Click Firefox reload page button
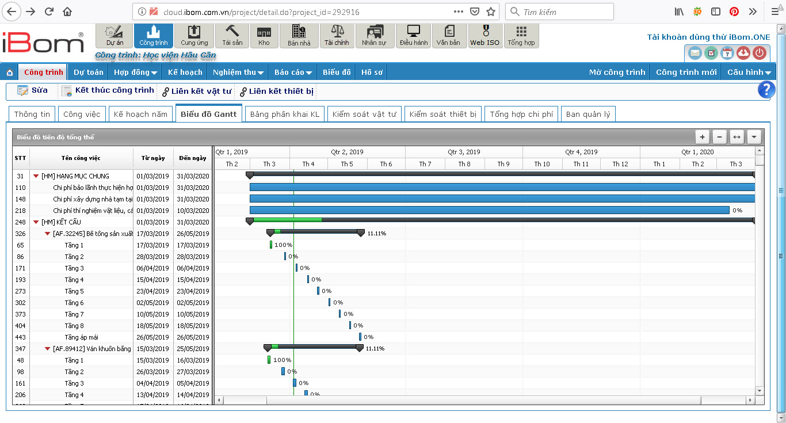This screenshot has width=786, height=423. (49, 12)
